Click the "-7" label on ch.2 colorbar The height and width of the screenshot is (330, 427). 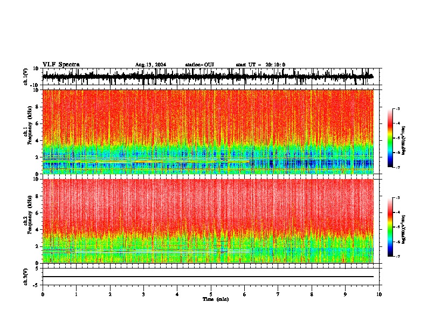[x=397, y=256]
